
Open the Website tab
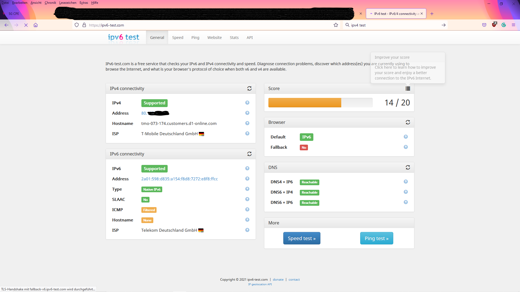pos(214,38)
